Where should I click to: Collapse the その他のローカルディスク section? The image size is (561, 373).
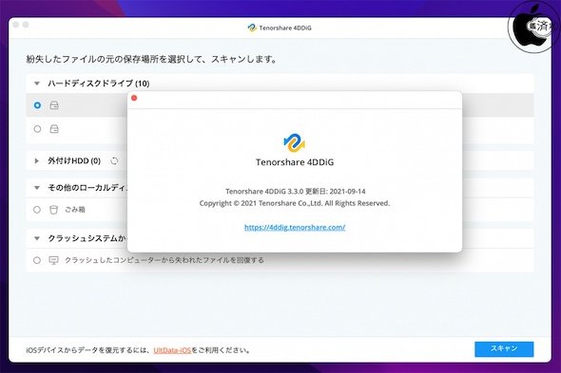tap(36, 188)
